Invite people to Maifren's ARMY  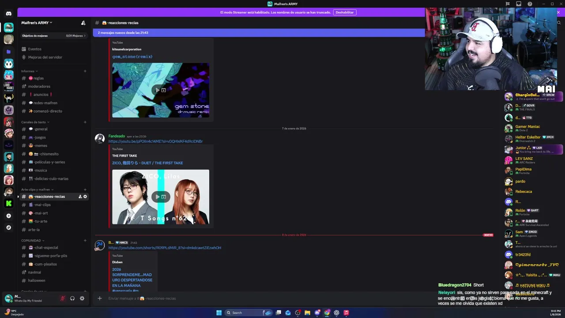[83, 23]
